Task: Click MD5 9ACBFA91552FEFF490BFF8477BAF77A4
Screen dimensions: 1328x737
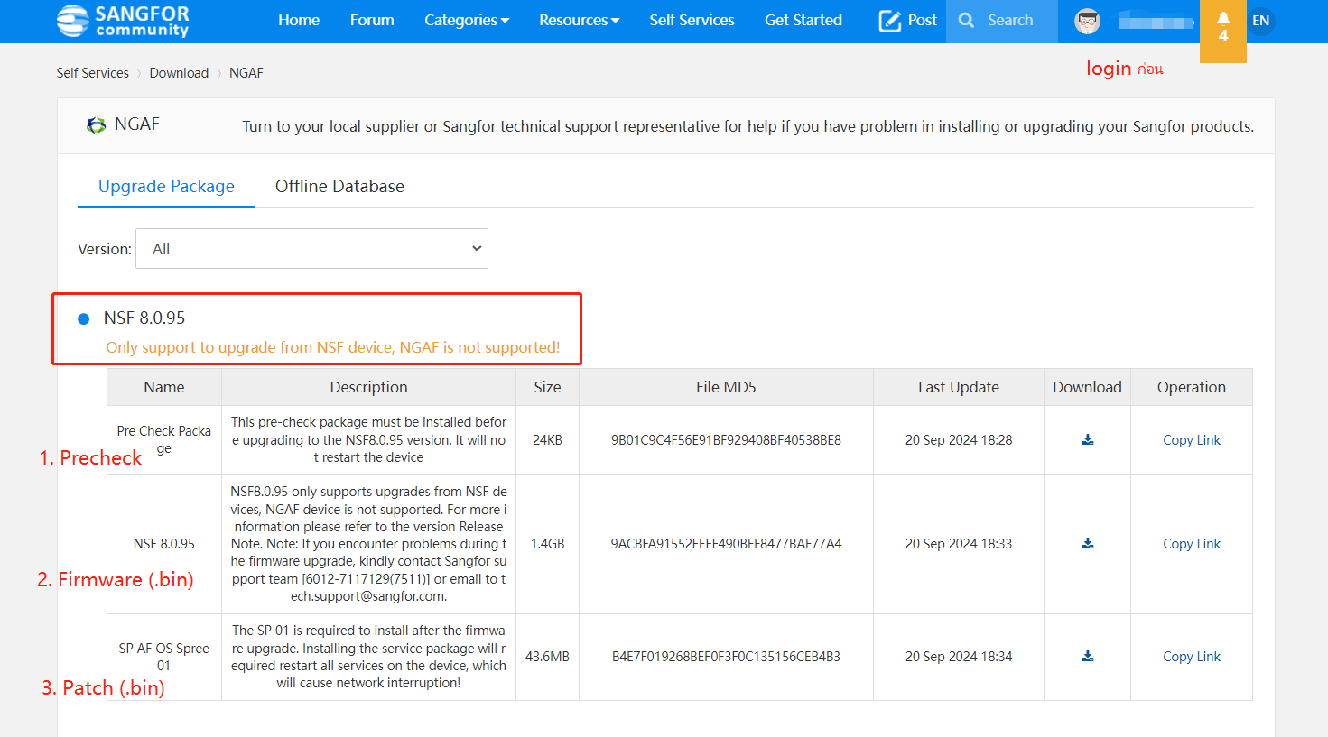Action: 726,544
